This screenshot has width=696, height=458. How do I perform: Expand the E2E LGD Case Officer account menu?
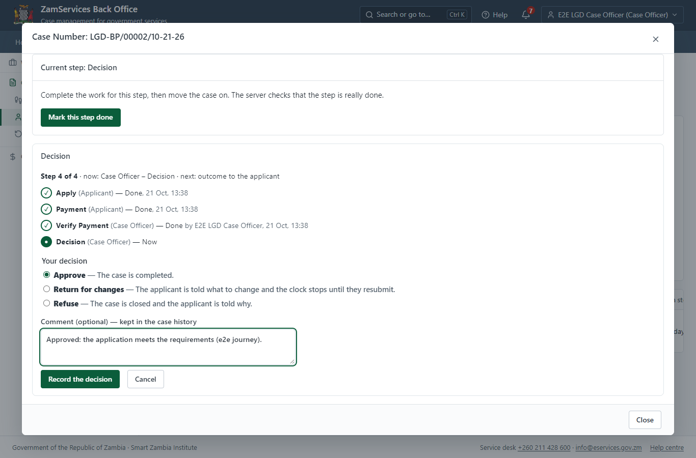(612, 15)
